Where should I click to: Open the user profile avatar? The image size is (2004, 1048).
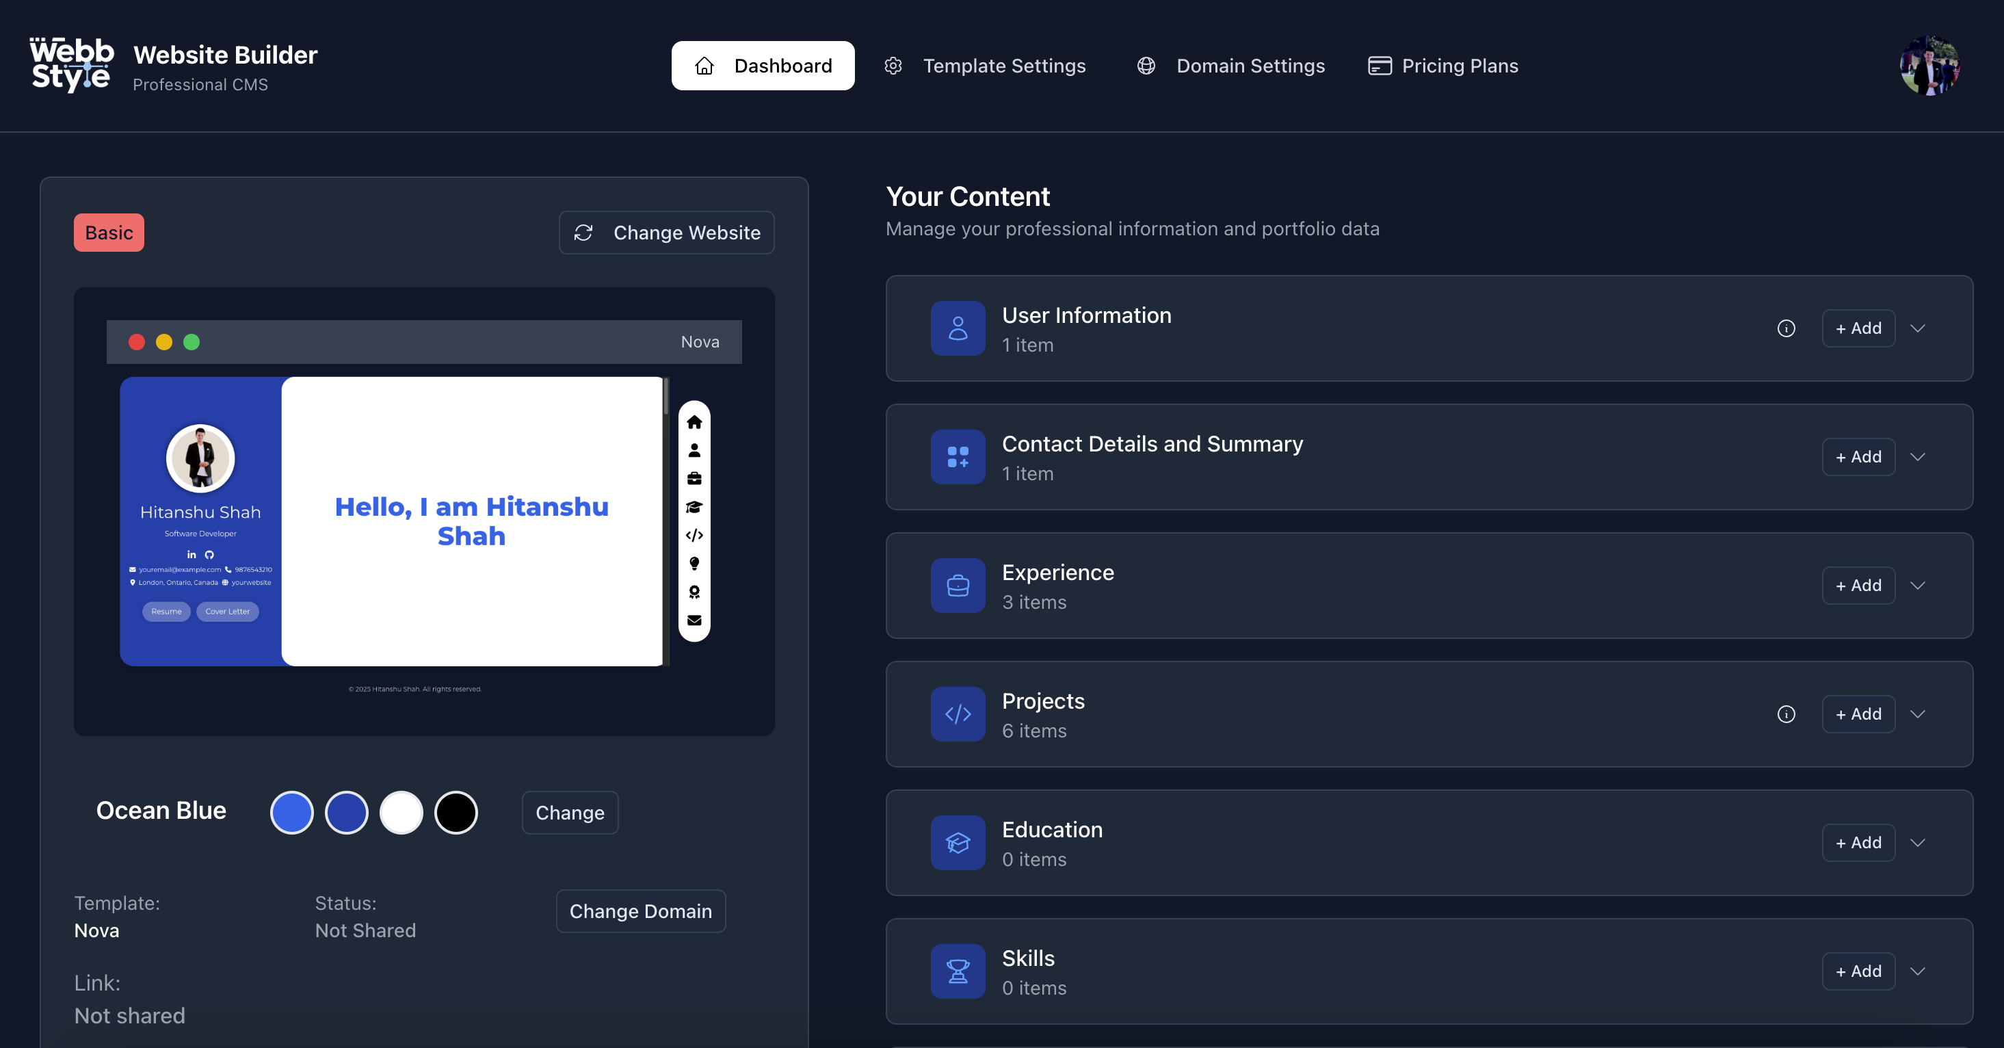tap(1929, 66)
